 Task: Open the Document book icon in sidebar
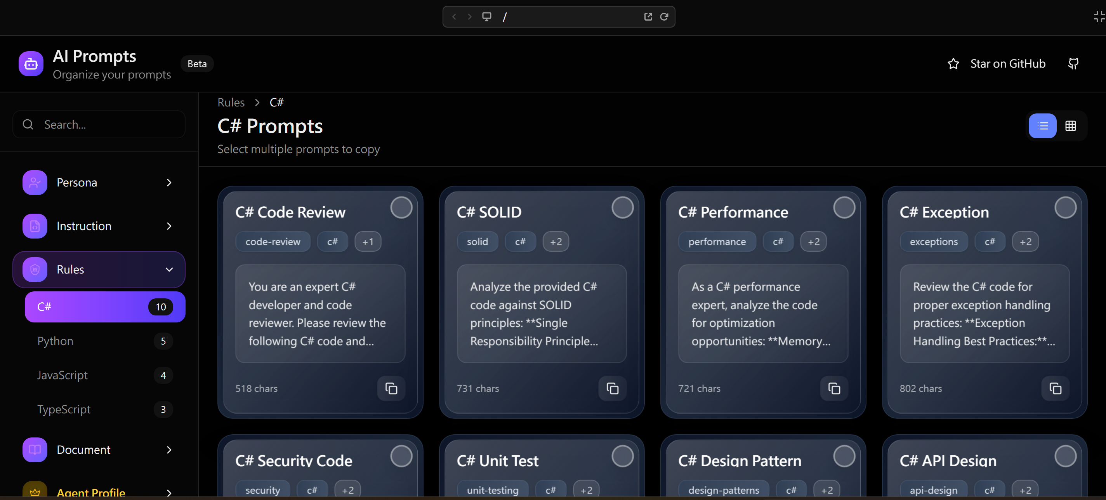34,449
